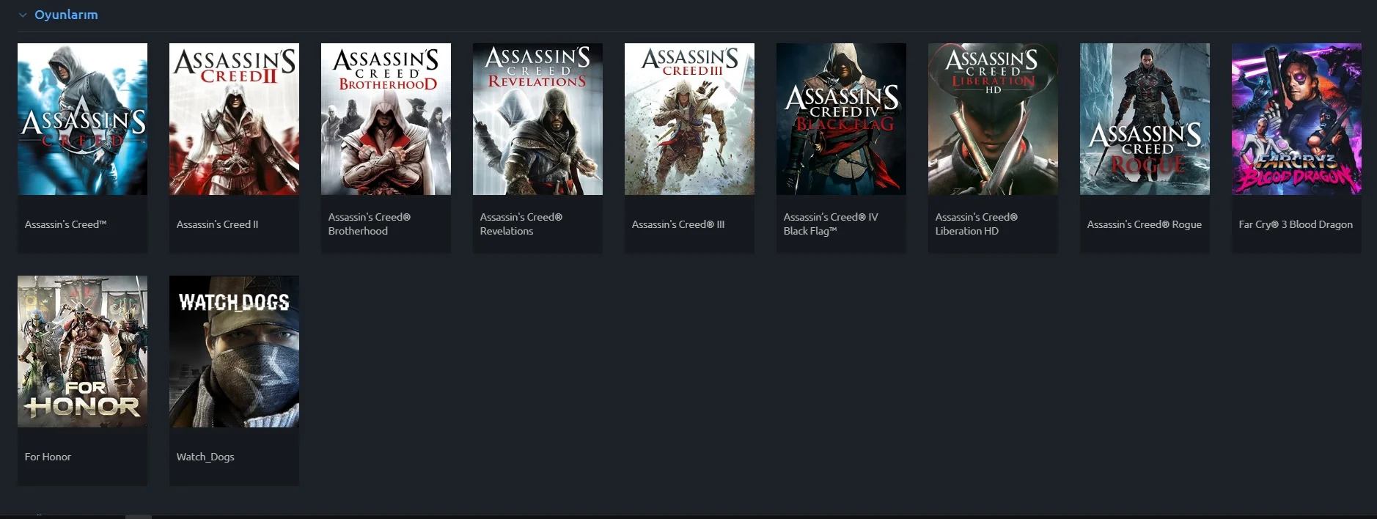1377x519 pixels.
Task: Open the Assassin's Creed Liberation HD cover
Action: 993,119
